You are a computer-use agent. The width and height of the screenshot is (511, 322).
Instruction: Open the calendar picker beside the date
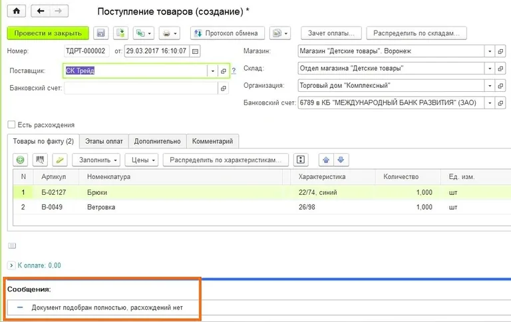(195, 51)
